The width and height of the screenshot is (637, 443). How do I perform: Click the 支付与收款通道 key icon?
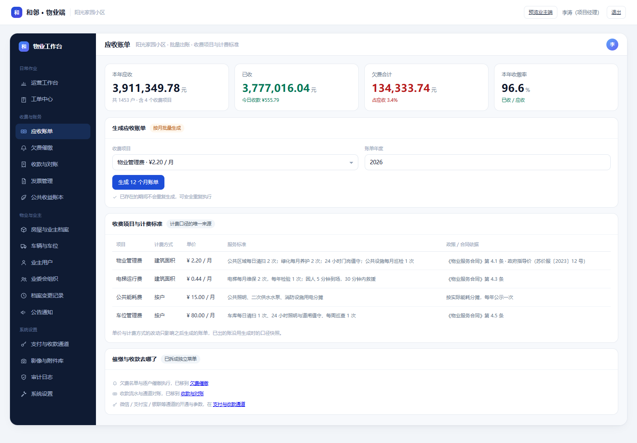pos(23,344)
